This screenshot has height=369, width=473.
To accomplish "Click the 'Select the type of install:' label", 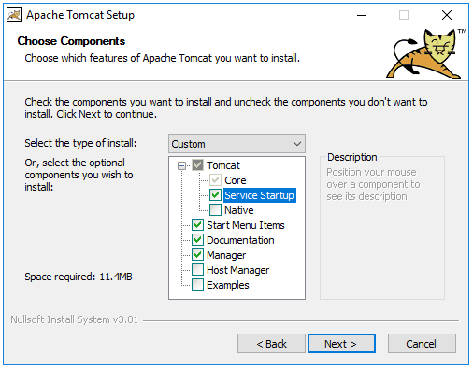I will [x=80, y=143].
